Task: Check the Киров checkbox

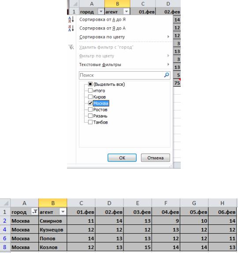Action: pyautogui.click(x=90, y=97)
